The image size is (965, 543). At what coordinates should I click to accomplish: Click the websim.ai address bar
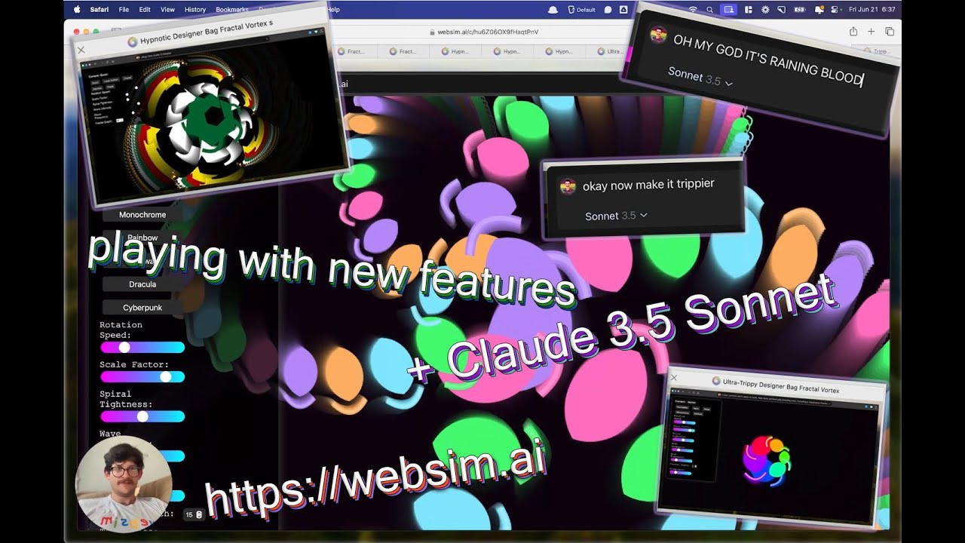(483, 32)
